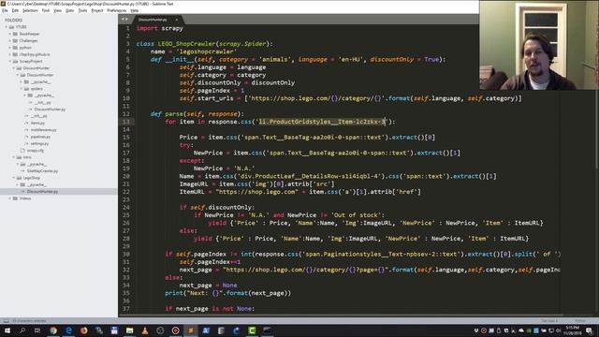The width and height of the screenshot is (599, 337).
Task: Open the Selection menu
Action: [30, 10]
